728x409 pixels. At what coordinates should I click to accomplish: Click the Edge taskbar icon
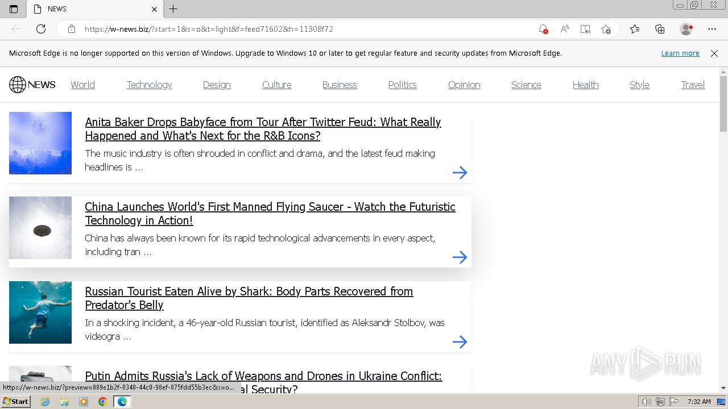coord(122,402)
